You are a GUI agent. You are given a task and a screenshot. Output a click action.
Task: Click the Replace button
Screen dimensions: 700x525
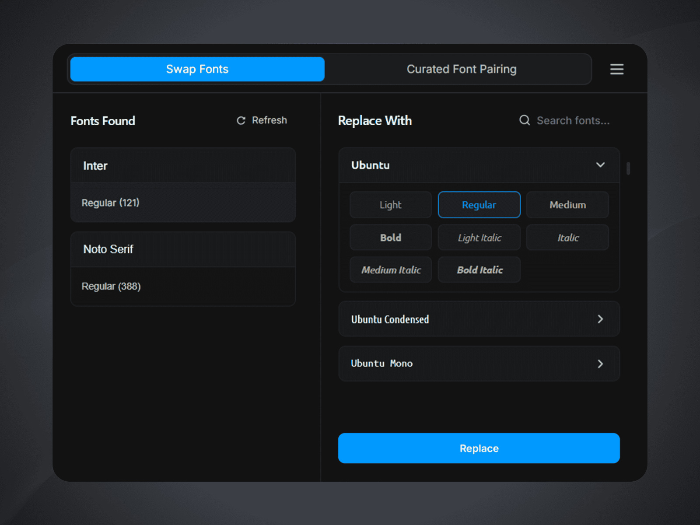tap(479, 448)
